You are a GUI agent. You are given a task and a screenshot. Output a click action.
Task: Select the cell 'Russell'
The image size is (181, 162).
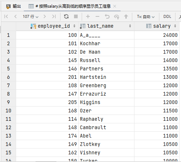click(106, 60)
